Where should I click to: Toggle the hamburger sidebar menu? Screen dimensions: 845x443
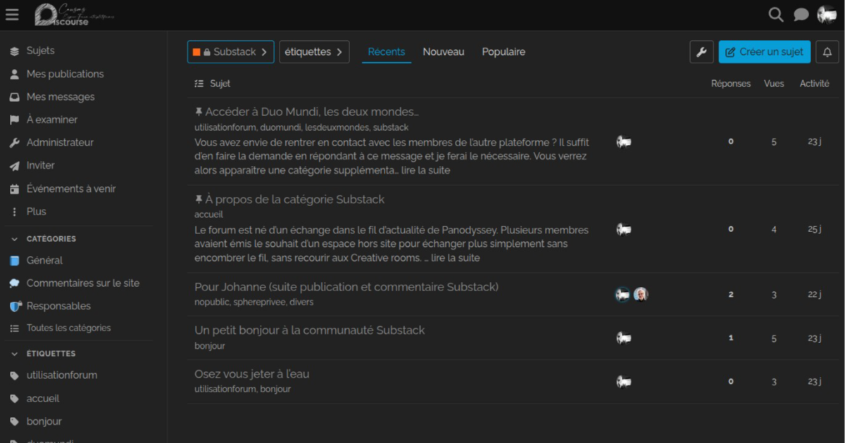pyautogui.click(x=12, y=15)
